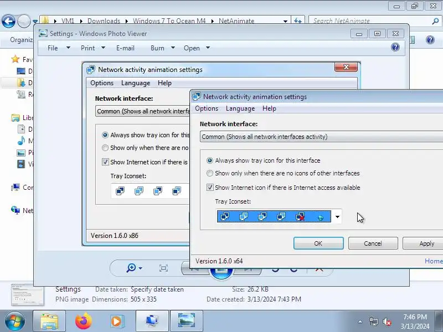443x332 pixels.
Task: Click E-mail in Photo Viewer toolbar
Action: click(x=125, y=48)
